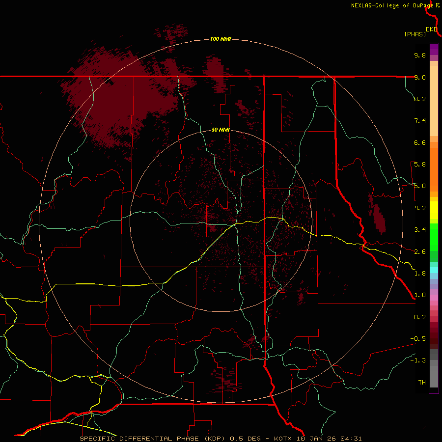The height and width of the screenshot is (442, 442).
Task: Click the DKD label above the legend
Action: coord(432,29)
